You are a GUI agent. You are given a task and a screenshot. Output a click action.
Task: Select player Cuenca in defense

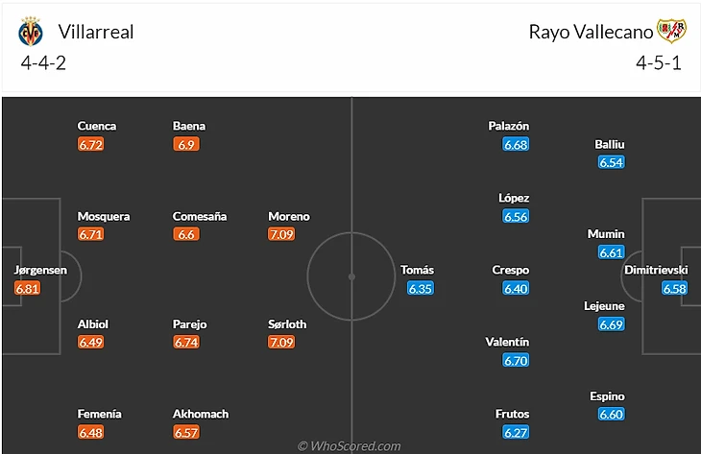click(97, 126)
